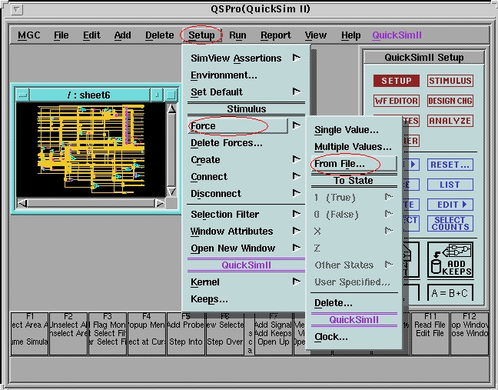Screen dimensions: 498x390
Task: Click the SELECT COUNTS button
Action: (x=450, y=224)
